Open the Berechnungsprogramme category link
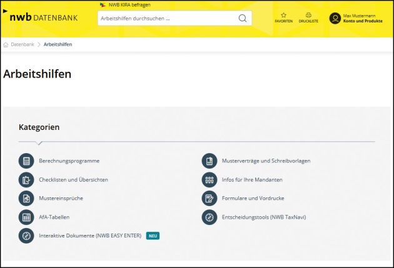The height and width of the screenshot is (268, 394). click(x=69, y=161)
